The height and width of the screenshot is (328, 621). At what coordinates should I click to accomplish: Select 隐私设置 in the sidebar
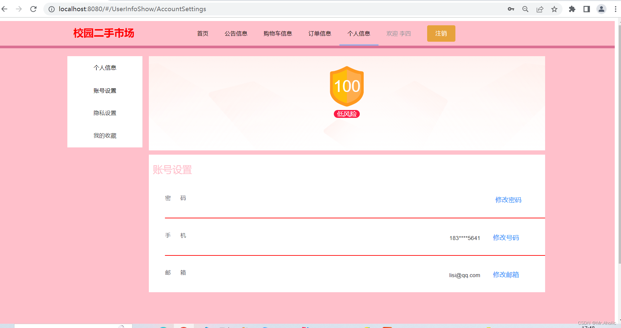104,113
